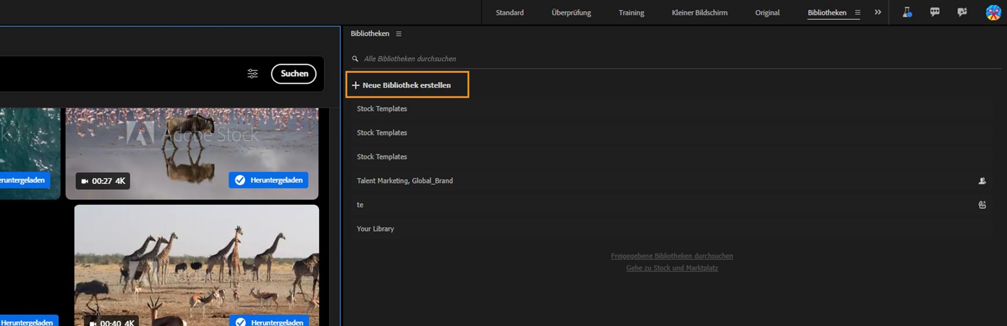Open the user profile avatar
1007x326 pixels.
(993, 13)
